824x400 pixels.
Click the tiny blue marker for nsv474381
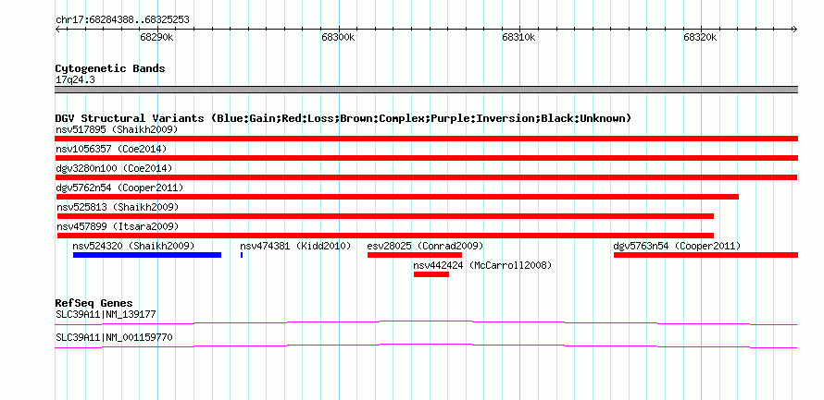[x=242, y=255]
